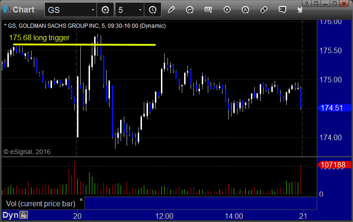Click the 174.00 price axis label
The width and height of the screenshot is (353, 222).
pyautogui.click(x=330, y=137)
